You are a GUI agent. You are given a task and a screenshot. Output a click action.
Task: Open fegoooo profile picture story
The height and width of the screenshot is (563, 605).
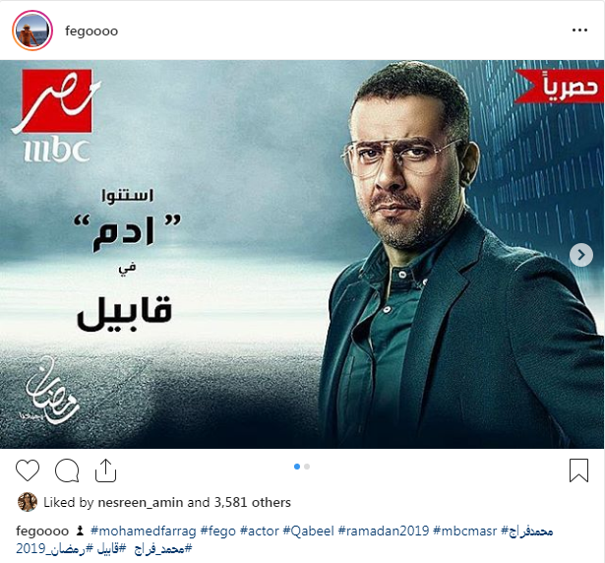[32, 31]
